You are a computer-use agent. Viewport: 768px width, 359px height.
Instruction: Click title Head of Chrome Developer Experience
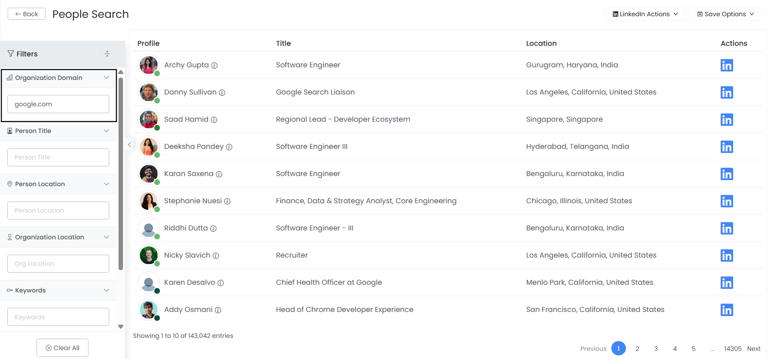coord(345,310)
